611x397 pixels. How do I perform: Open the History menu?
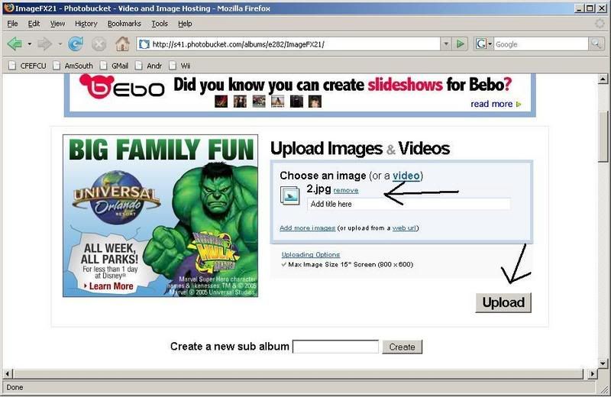[86, 24]
